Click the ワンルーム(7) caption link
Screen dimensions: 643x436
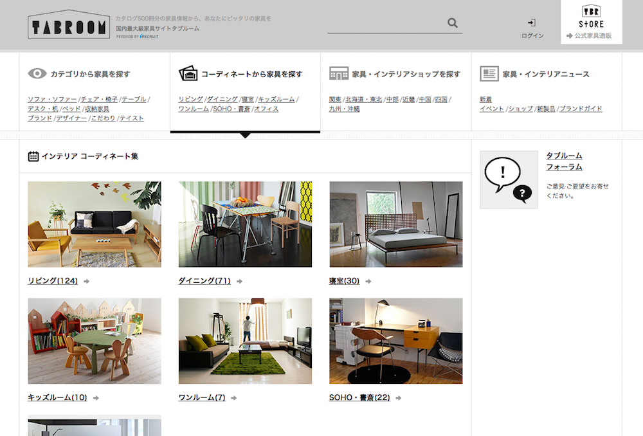point(202,397)
